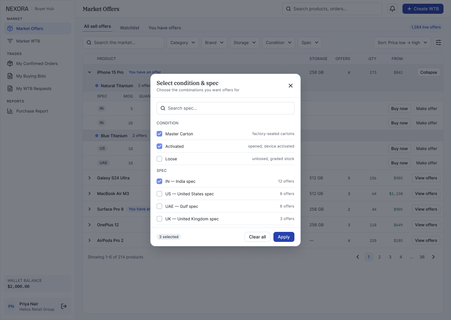
Task: View offers for Galaxy S24 Ultra
Action: click(426, 178)
